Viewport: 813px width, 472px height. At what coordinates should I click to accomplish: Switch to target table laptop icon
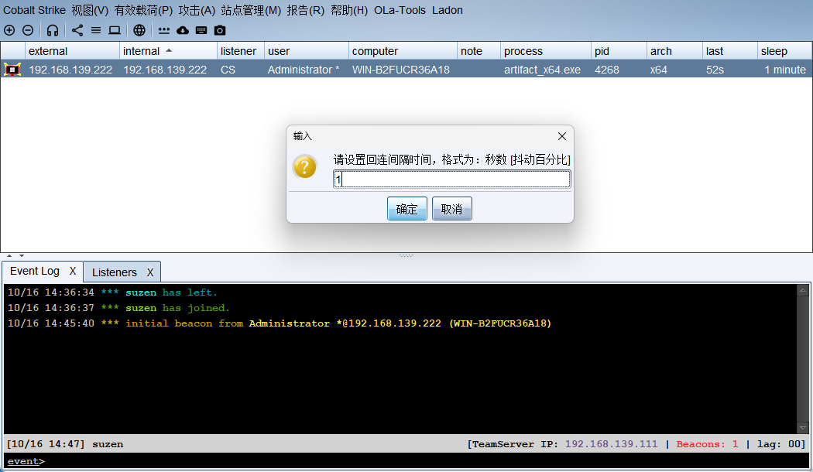(115, 31)
